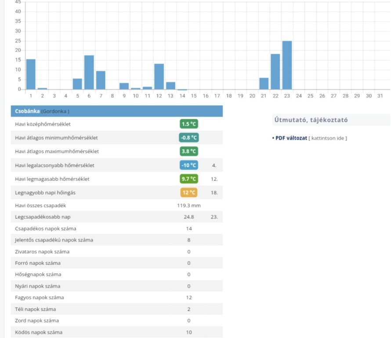Click the teal -0.8 °C badge
The image size is (391, 338).
(x=189, y=138)
